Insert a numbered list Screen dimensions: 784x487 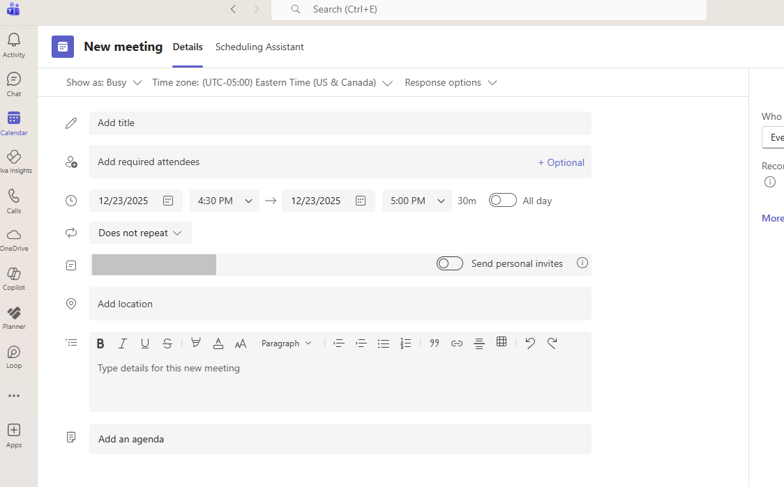pos(405,343)
